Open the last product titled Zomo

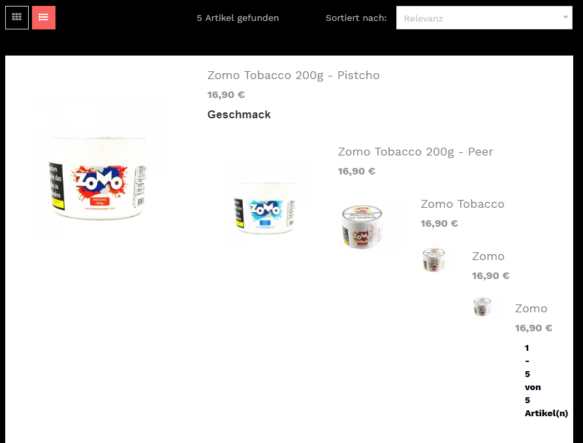(x=531, y=308)
